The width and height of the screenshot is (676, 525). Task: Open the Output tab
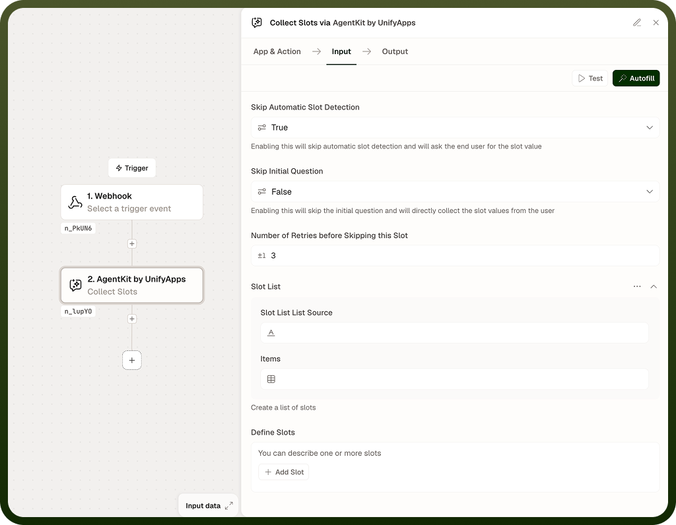[x=395, y=51]
